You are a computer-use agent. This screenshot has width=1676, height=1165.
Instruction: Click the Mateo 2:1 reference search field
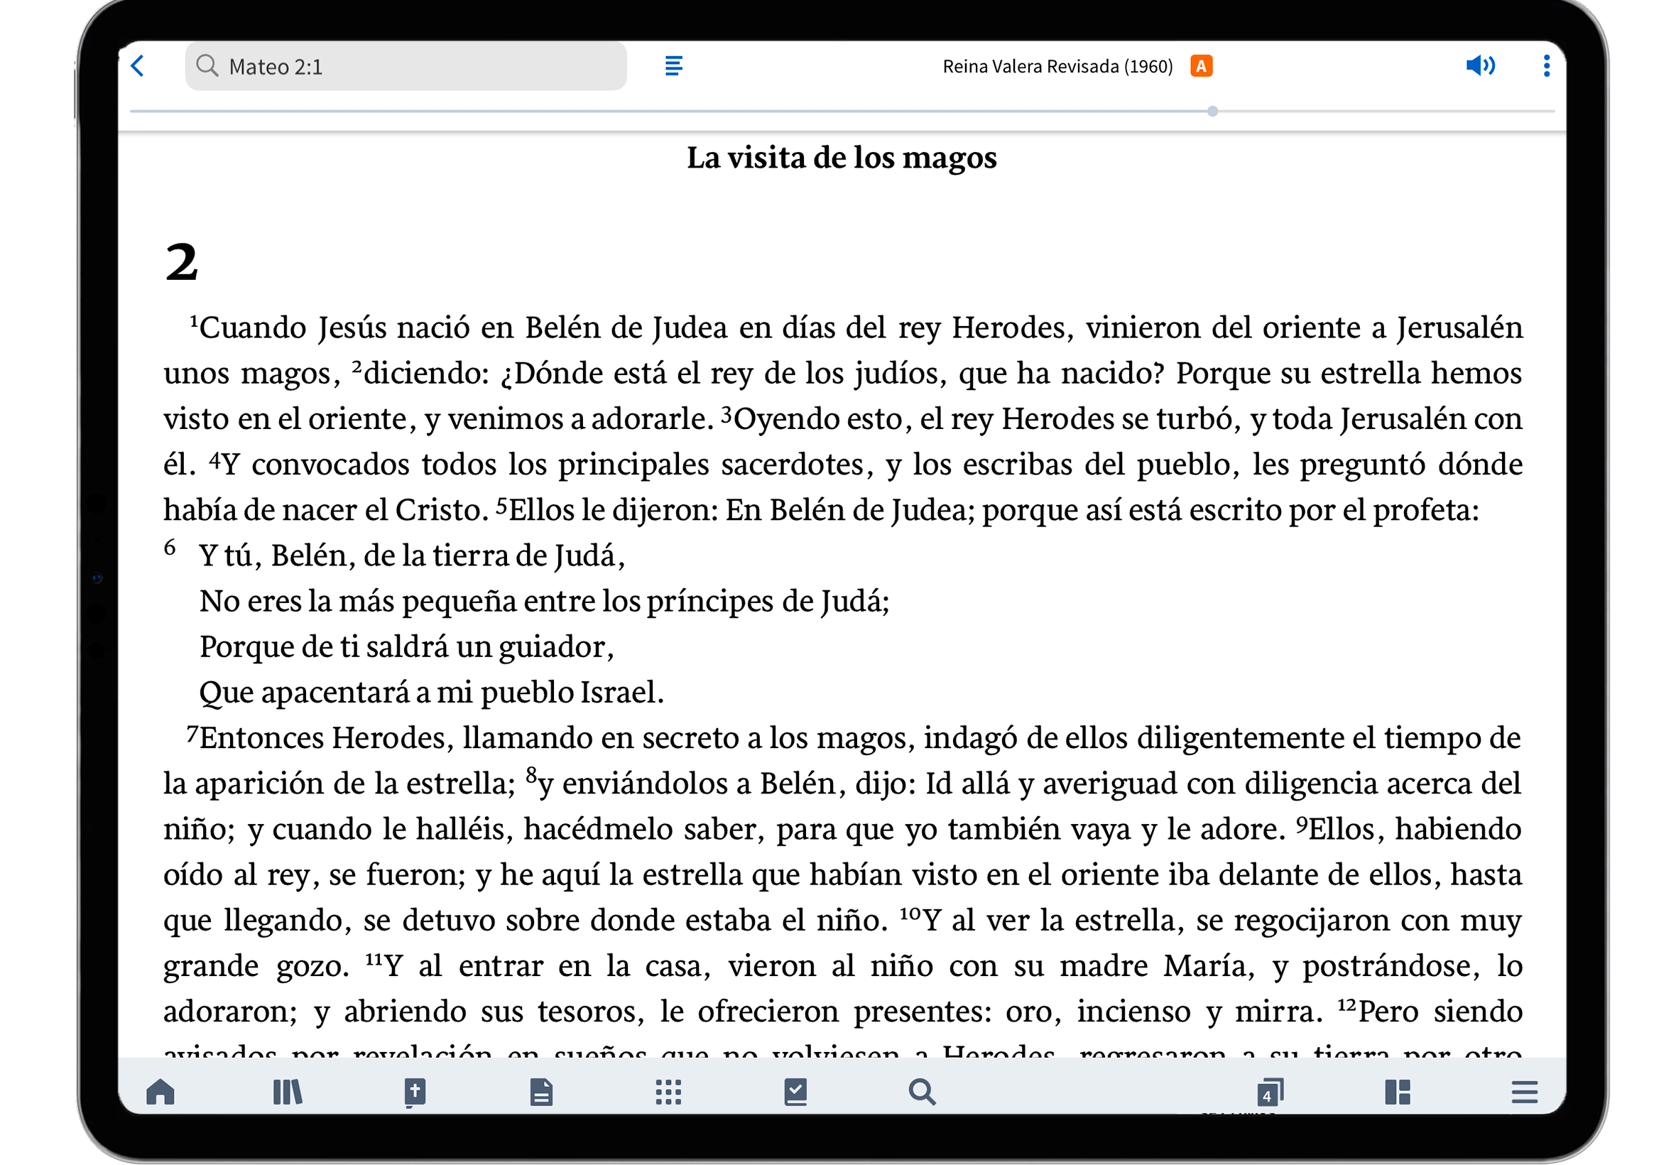pos(405,65)
